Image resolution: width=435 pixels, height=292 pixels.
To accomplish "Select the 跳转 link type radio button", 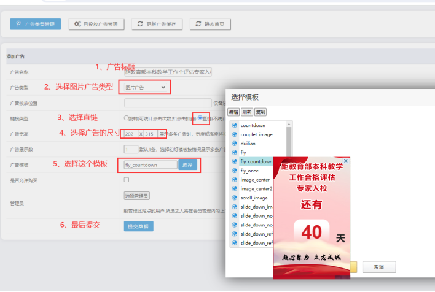I will [x=127, y=118].
